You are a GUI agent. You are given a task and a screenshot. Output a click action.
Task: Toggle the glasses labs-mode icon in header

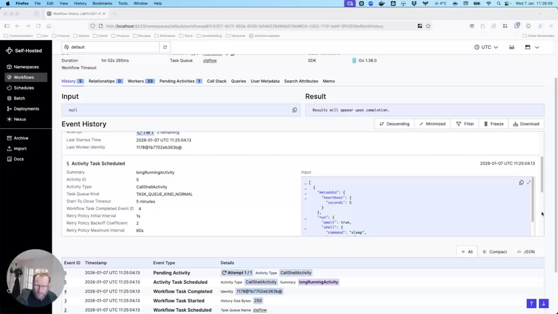(512, 47)
